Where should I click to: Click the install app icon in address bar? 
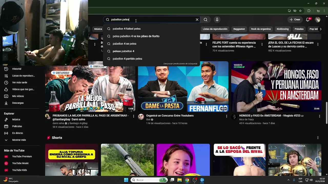(289, 11)
